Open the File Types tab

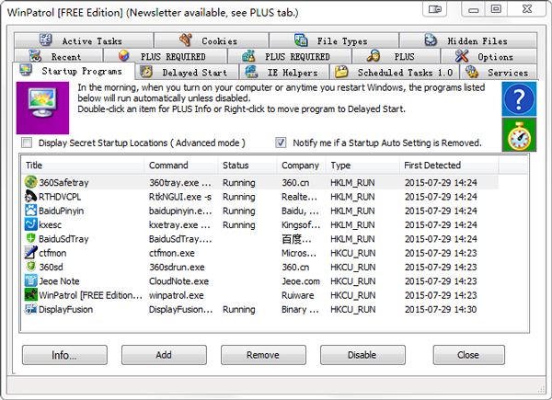click(x=334, y=40)
